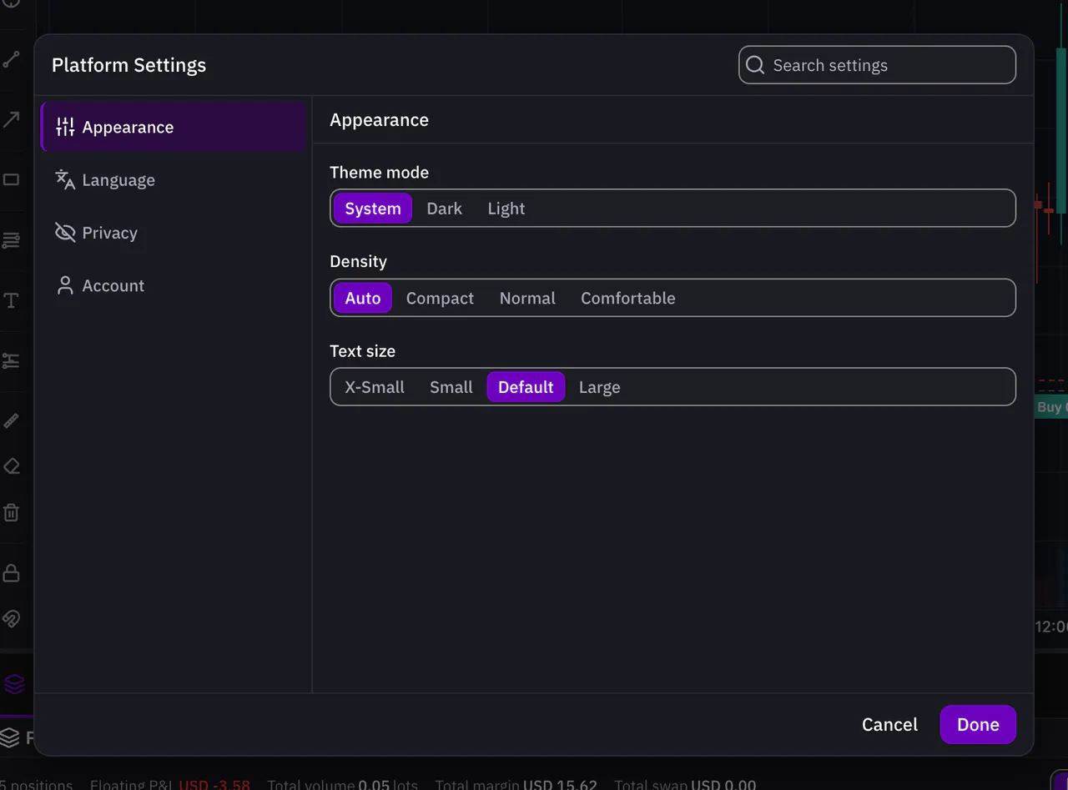Set density to Normal
Screen dimensions: 1068x790
point(527,298)
